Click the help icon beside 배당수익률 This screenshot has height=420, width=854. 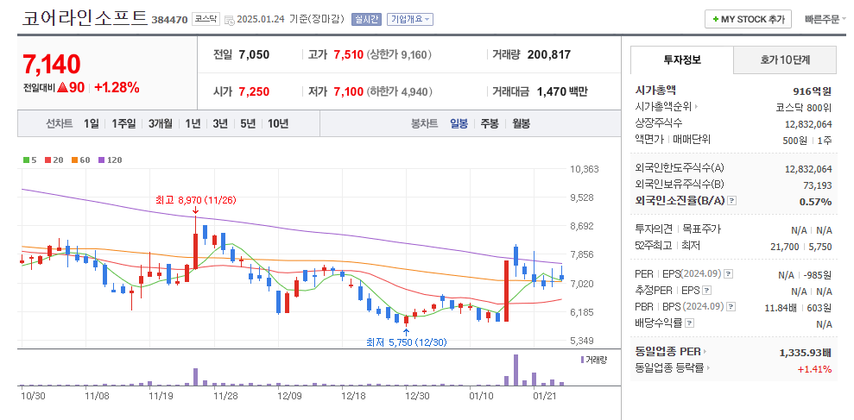690,323
